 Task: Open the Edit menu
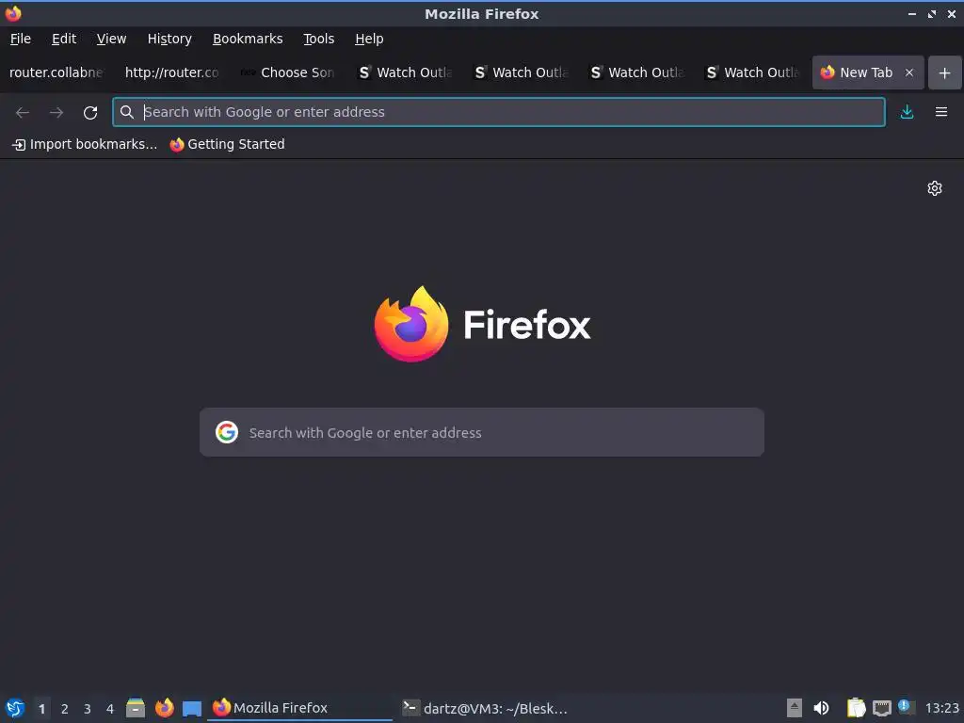[64, 39]
